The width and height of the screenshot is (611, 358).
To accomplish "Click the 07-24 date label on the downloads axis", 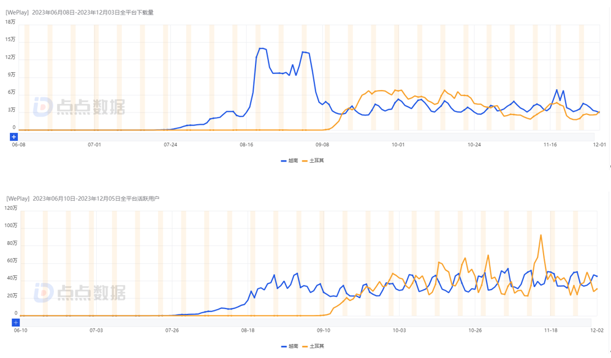I will pos(170,145).
